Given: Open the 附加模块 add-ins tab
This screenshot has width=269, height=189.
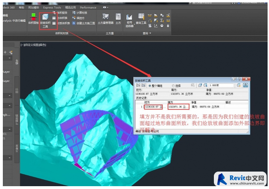Looking at the screenshot, I should [33, 8].
